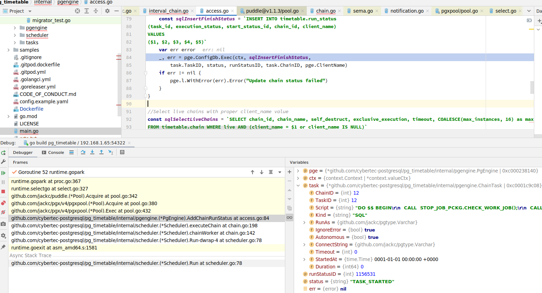
Task: Open the Evaluate Expression calculator icon
Action: click(122, 152)
